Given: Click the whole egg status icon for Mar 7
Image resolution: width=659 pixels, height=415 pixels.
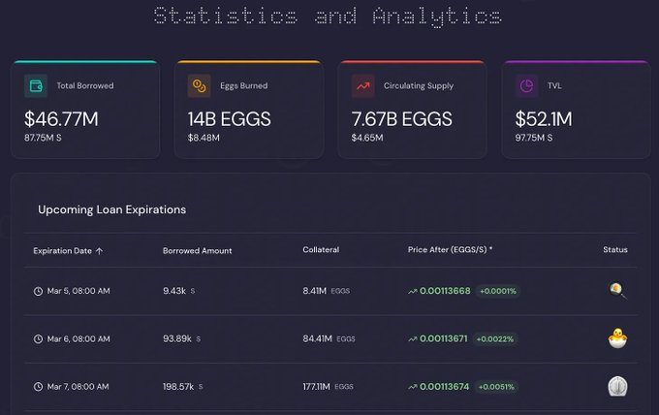Looking at the screenshot, I should point(617,387).
